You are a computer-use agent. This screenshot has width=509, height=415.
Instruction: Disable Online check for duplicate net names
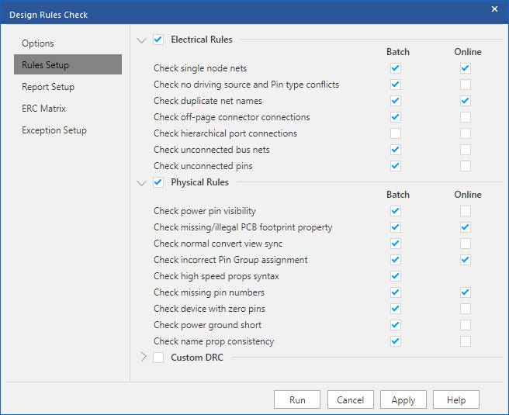click(x=466, y=101)
